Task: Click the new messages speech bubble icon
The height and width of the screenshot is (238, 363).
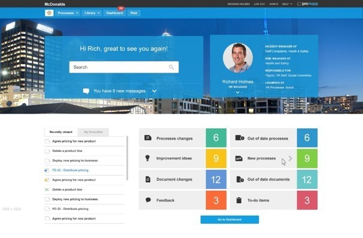Action: tap(86, 91)
